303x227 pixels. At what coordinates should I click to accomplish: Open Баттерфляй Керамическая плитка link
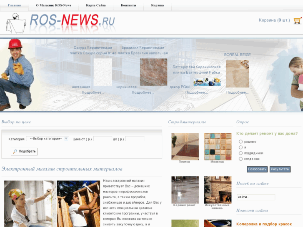197,70
